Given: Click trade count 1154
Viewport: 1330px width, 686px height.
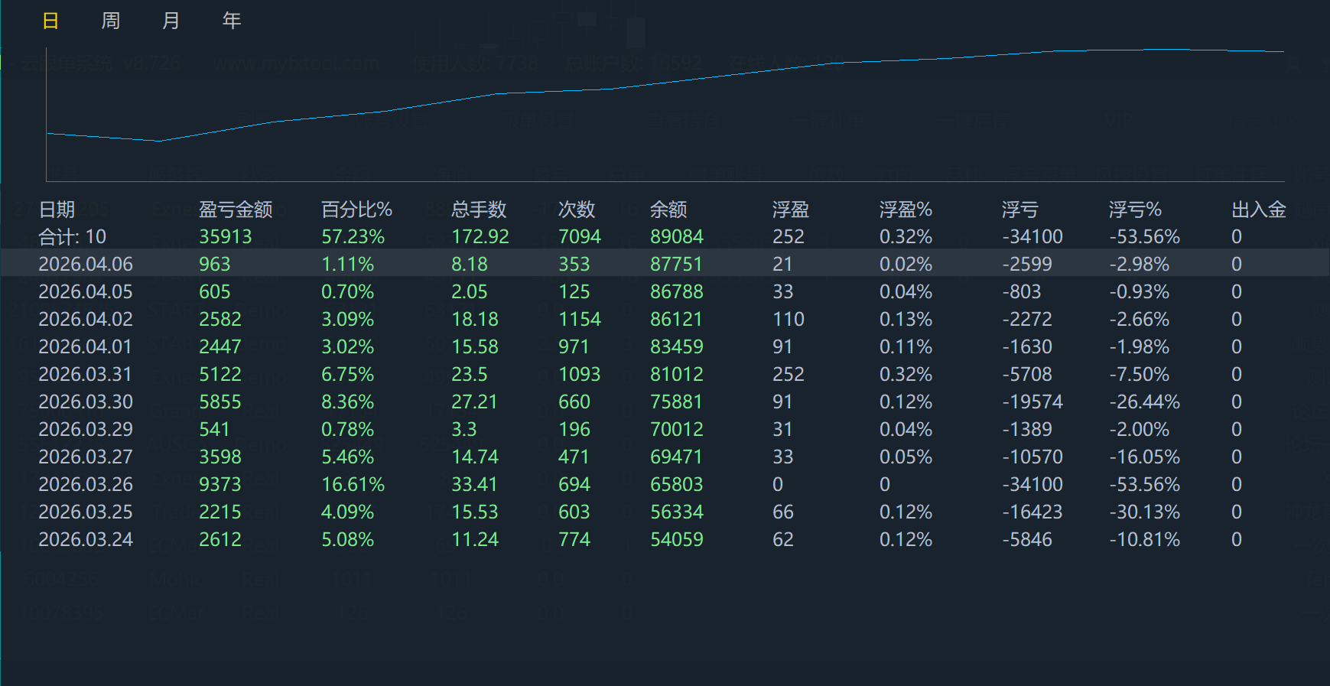Looking at the screenshot, I should (580, 320).
